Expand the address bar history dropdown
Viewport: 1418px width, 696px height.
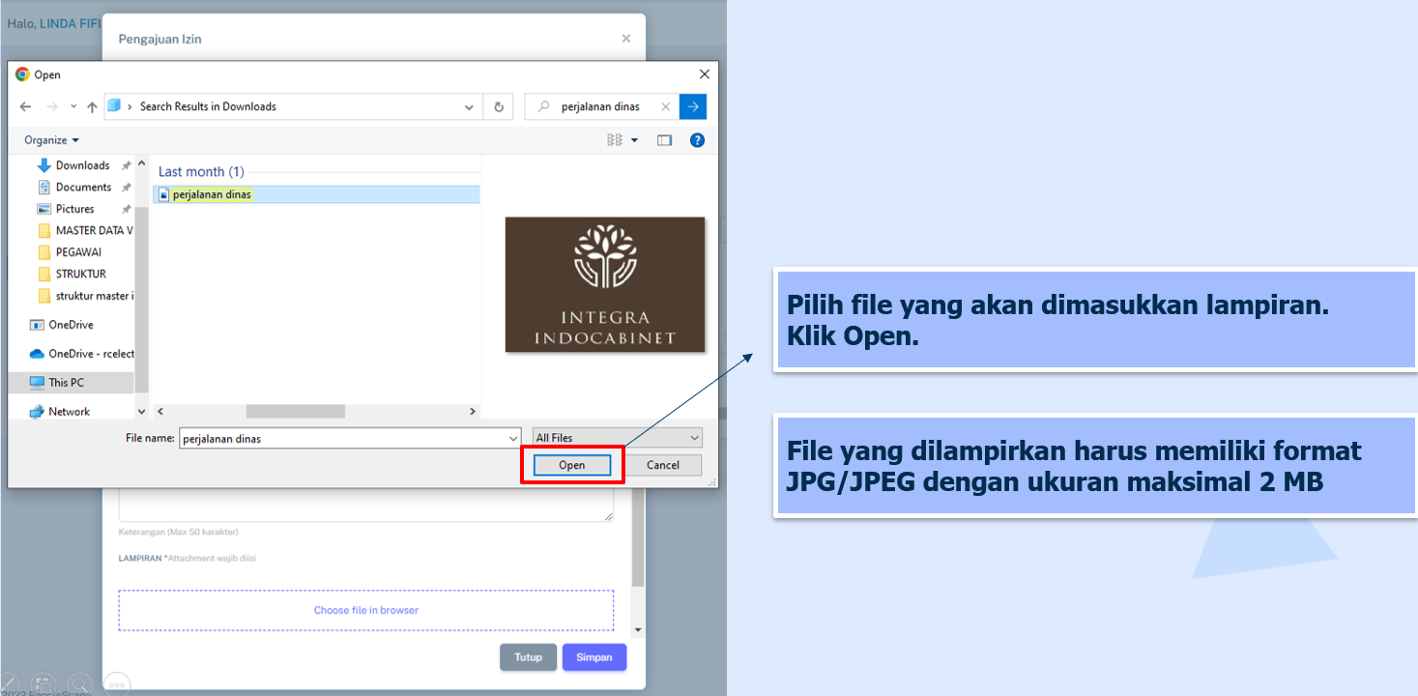click(469, 107)
